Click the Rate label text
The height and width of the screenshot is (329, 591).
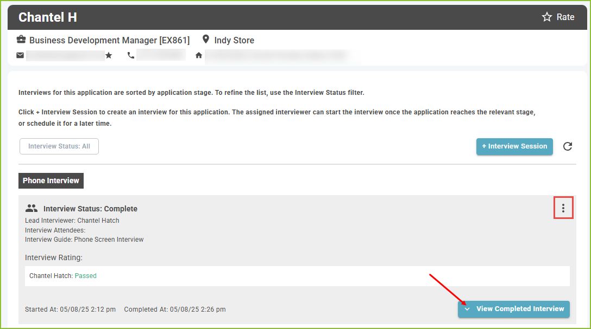click(565, 17)
